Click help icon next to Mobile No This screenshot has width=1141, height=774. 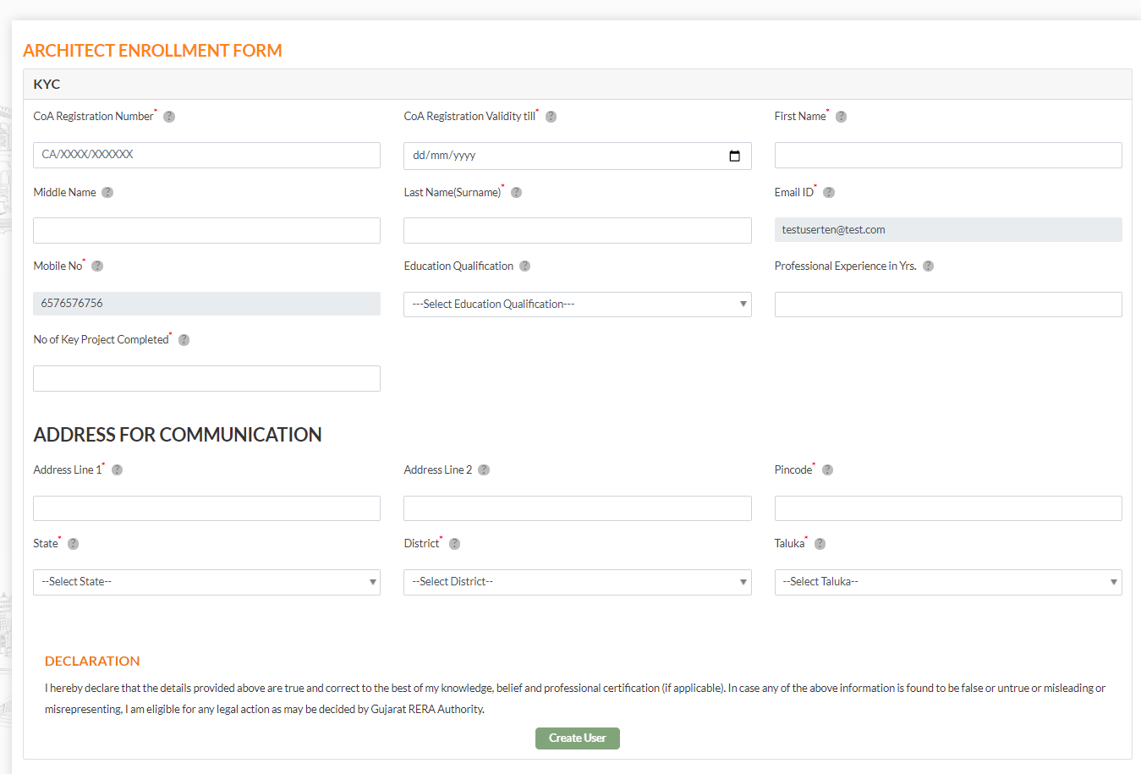click(x=97, y=266)
